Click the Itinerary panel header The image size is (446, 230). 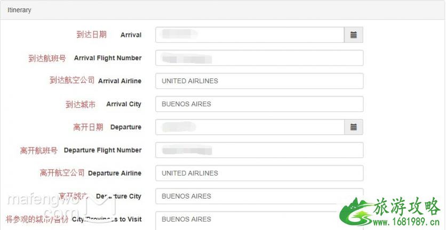tap(19, 10)
